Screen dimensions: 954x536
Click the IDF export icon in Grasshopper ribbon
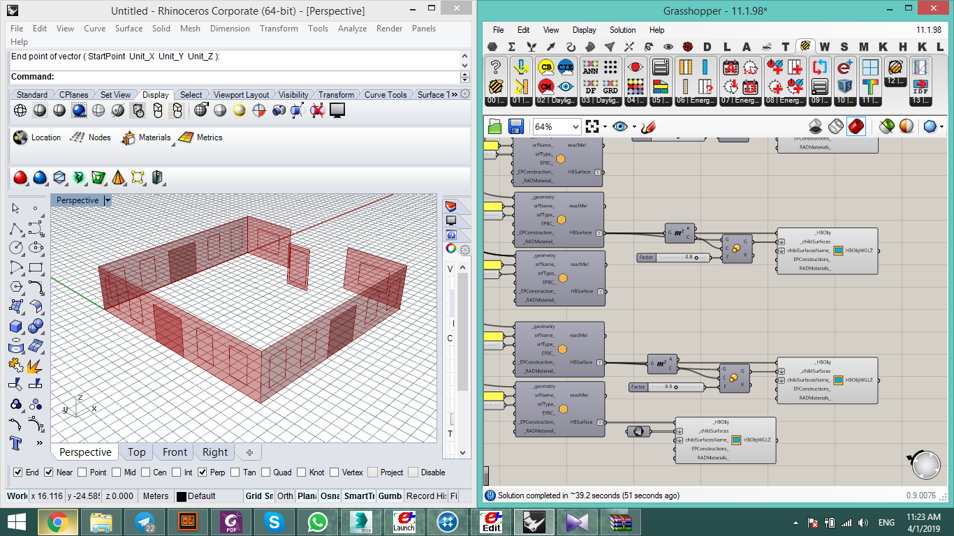point(920,87)
